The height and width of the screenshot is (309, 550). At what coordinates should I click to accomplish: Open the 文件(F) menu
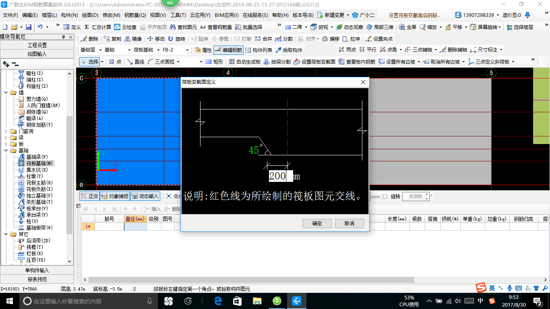point(10,15)
